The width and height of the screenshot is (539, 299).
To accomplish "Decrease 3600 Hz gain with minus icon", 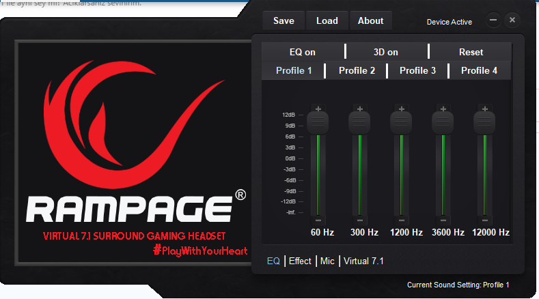I will 443,220.
